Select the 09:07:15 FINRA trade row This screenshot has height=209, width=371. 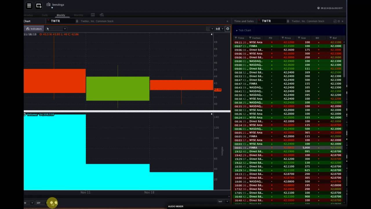[x=288, y=46]
